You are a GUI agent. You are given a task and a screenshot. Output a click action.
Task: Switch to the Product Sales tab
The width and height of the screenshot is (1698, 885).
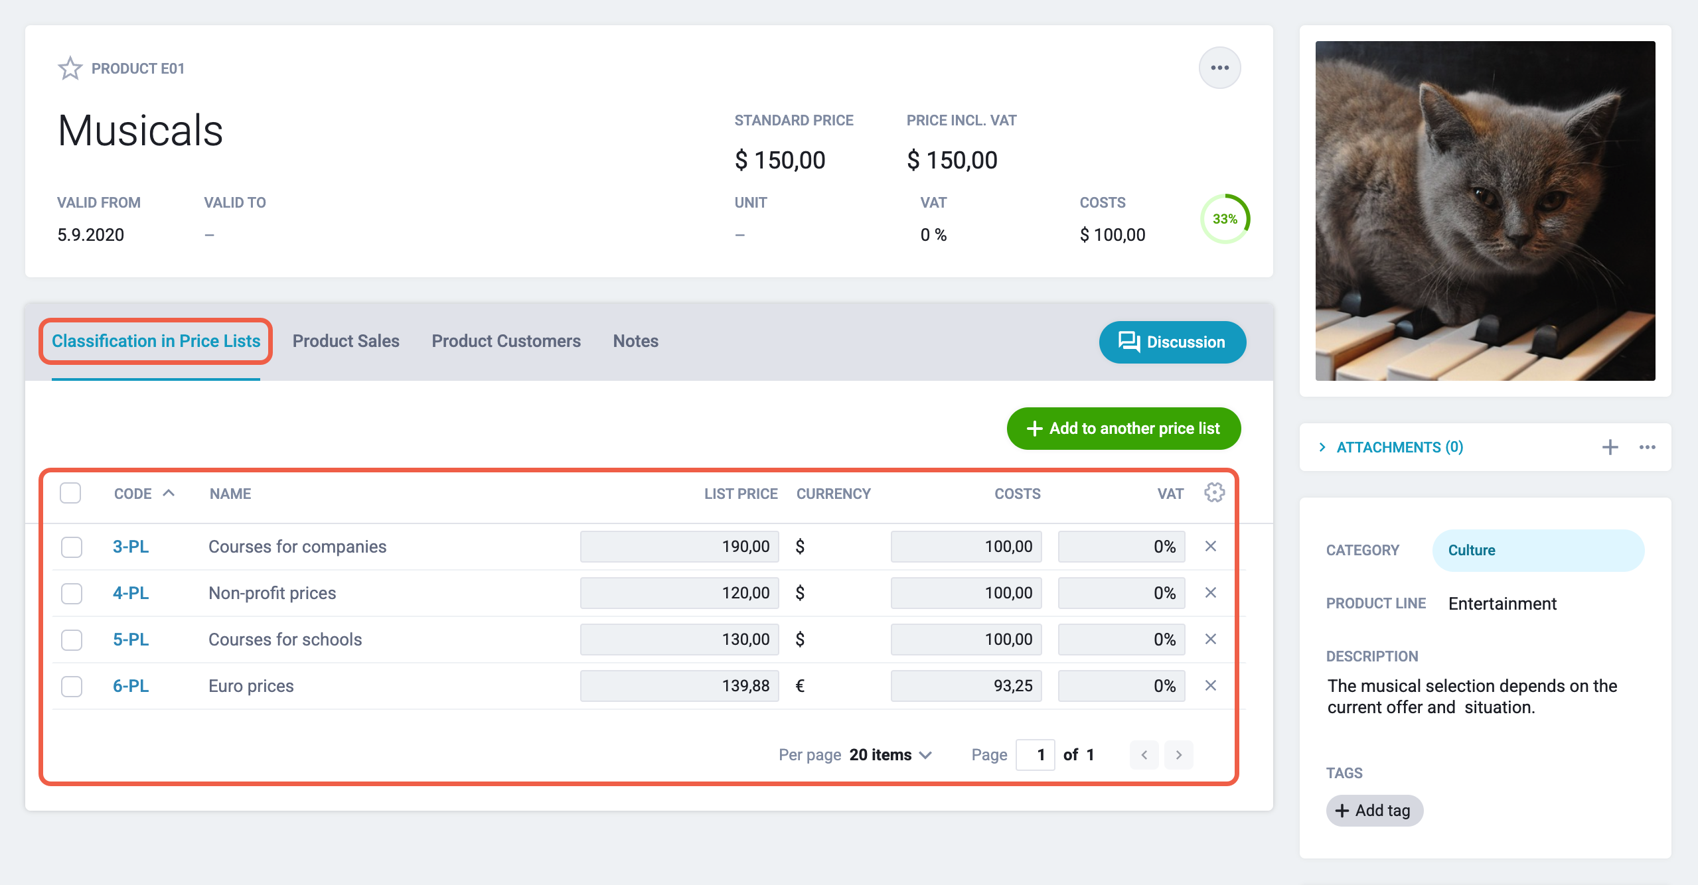346,341
